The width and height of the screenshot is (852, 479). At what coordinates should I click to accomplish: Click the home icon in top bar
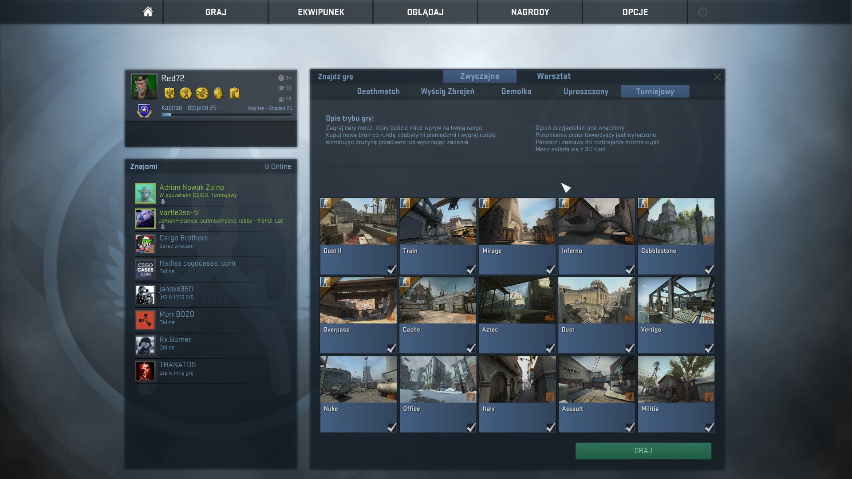(x=148, y=12)
